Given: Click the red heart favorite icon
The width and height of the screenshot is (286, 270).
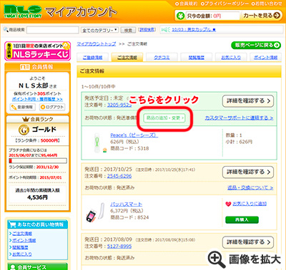Looking at the screenshot, I should 228,204.
